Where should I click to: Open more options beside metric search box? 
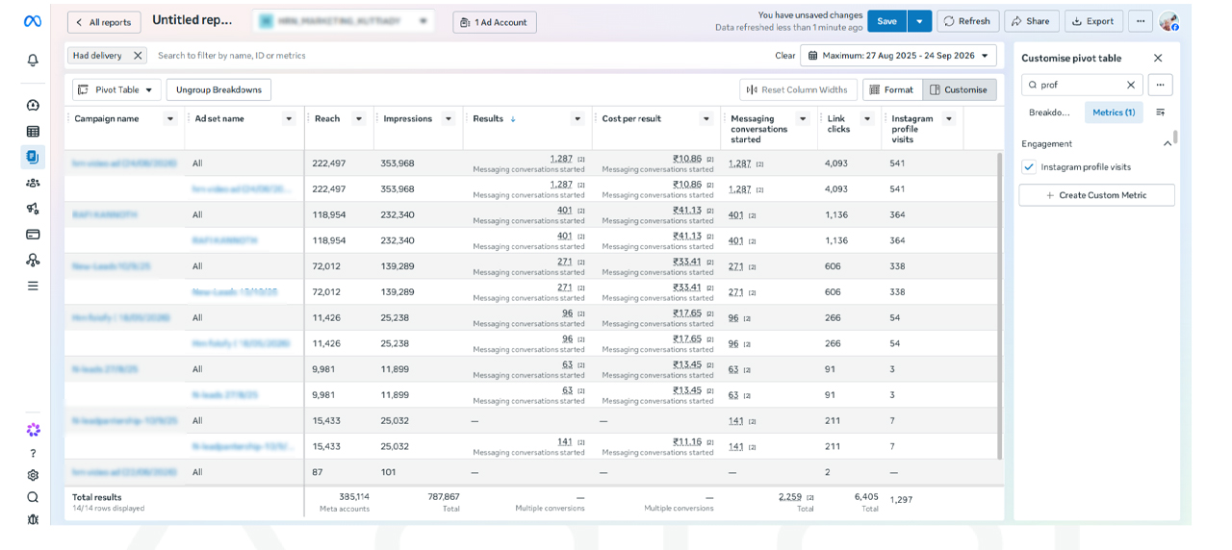[x=1161, y=85]
